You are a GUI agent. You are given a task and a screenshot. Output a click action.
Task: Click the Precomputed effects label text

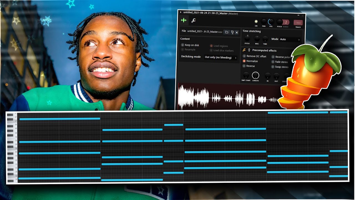pos(264,51)
